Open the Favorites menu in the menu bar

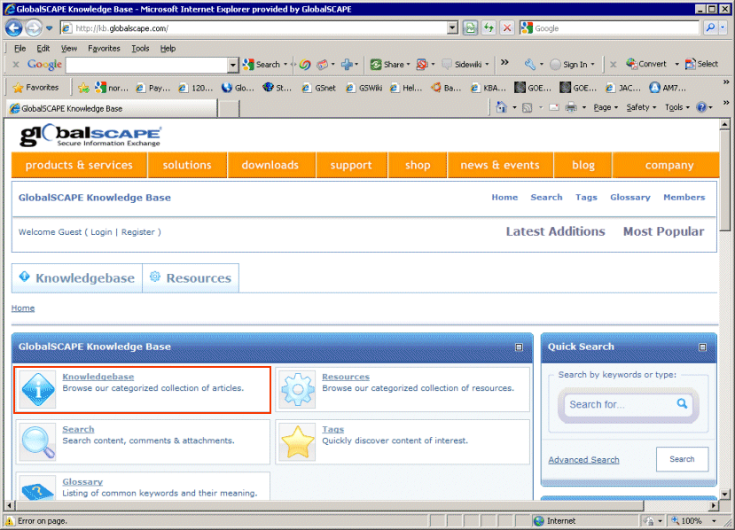pyautogui.click(x=104, y=48)
